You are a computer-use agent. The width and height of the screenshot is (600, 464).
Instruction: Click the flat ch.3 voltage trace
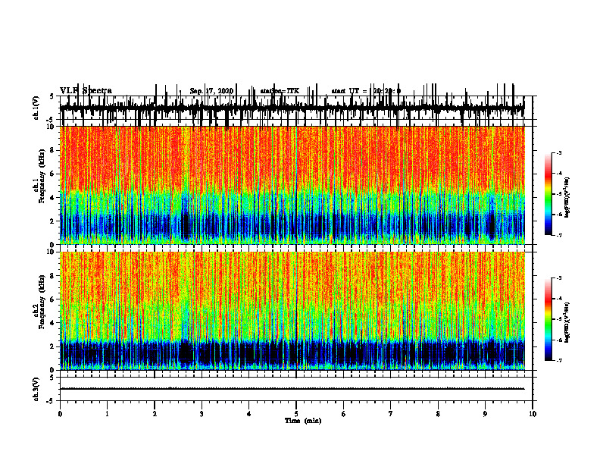292,389
